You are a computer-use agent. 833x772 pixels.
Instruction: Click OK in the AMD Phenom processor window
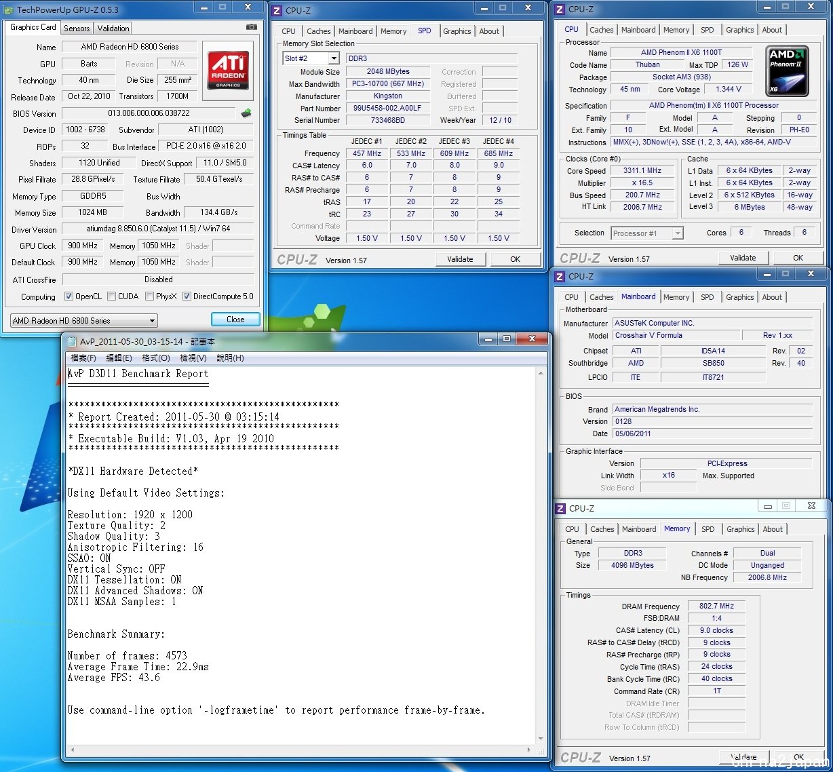[x=798, y=258]
